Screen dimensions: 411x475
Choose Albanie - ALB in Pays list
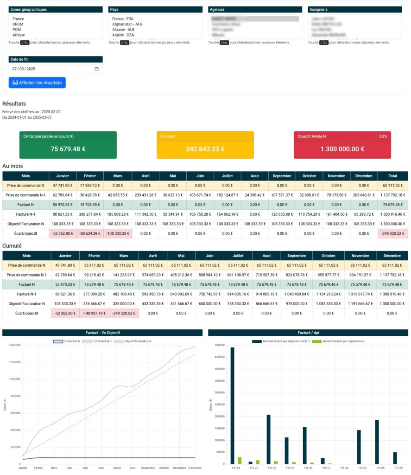[x=123, y=30]
